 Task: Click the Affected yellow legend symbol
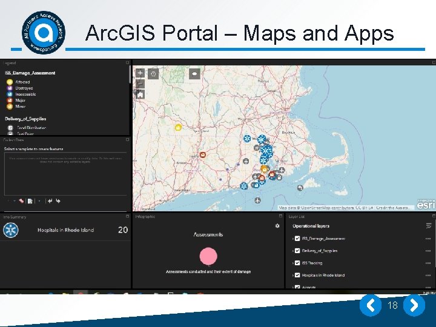(10, 82)
